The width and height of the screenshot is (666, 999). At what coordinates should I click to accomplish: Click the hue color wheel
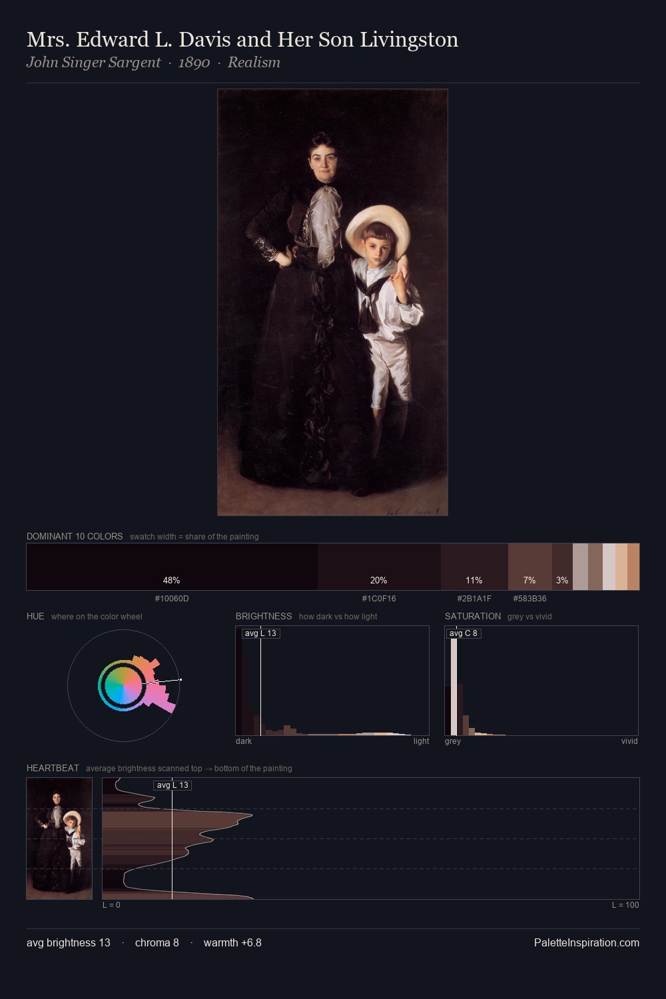coord(123,685)
